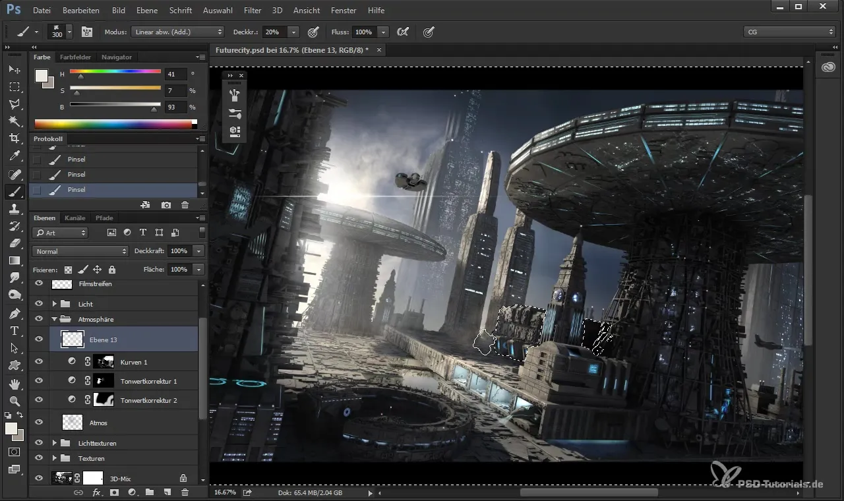The width and height of the screenshot is (844, 501).
Task: Toggle lock transparent pixels
Action: (68, 270)
